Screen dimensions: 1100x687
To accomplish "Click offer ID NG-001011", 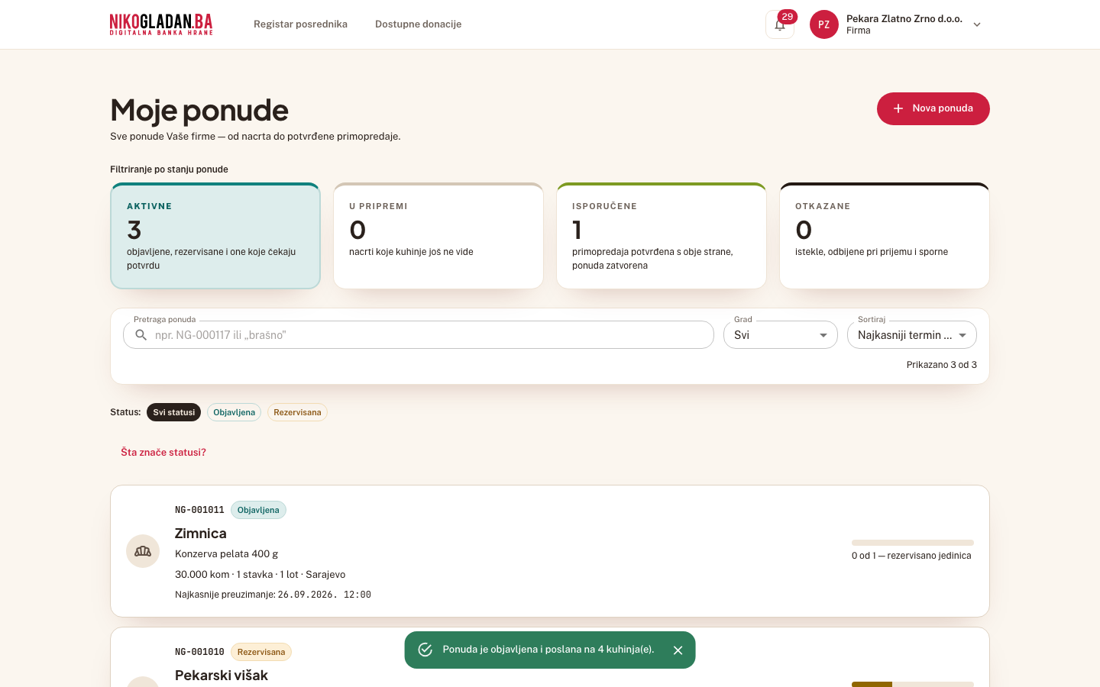I will coord(199,510).
